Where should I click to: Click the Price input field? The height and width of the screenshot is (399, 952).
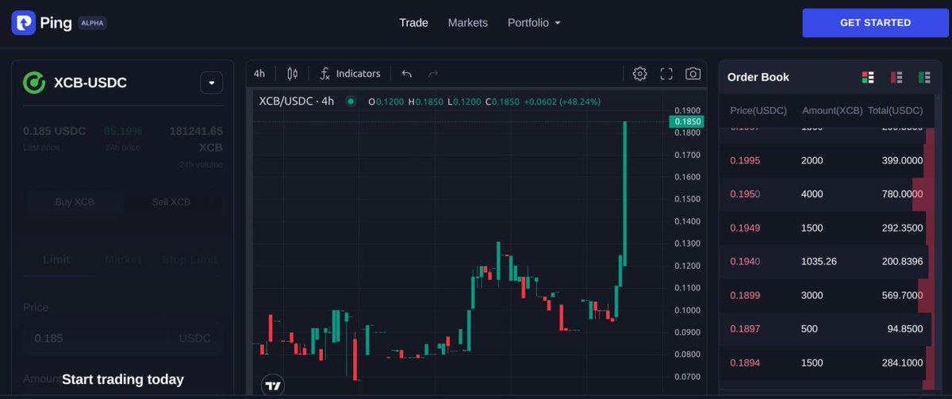coord(123,338)
